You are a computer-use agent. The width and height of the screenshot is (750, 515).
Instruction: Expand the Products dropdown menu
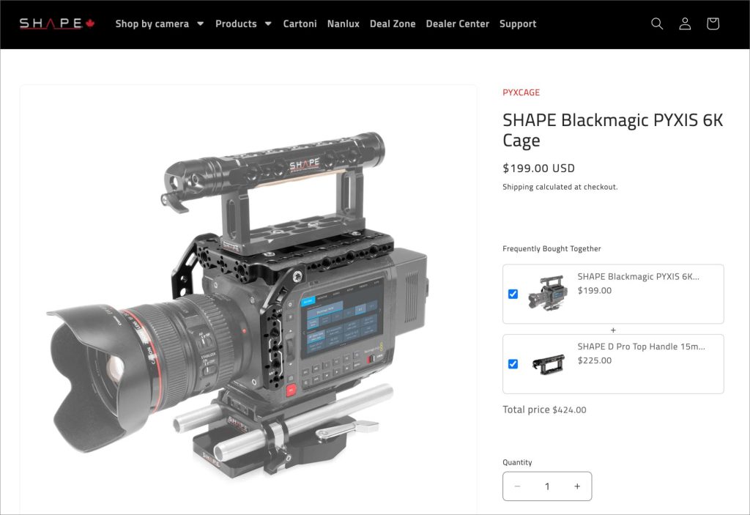(x=243, y=23)
